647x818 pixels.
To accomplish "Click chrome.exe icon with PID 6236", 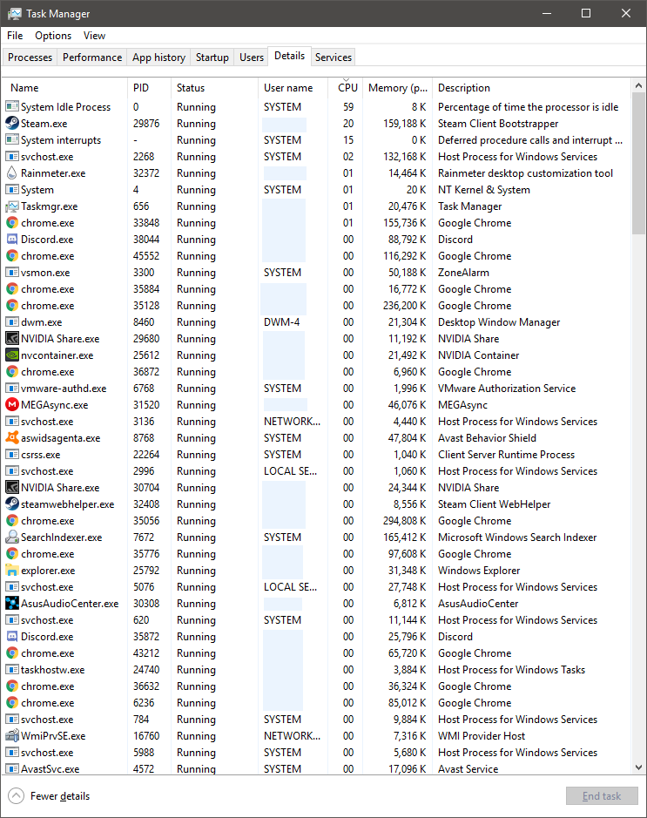I will click(x=12, y=703).
